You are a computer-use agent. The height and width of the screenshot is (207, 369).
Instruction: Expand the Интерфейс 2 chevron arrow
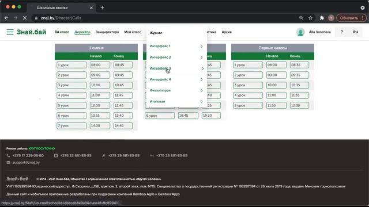[202, 57]
